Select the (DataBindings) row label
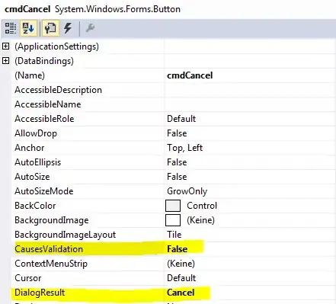336x304 pixels. pos(44,61)
